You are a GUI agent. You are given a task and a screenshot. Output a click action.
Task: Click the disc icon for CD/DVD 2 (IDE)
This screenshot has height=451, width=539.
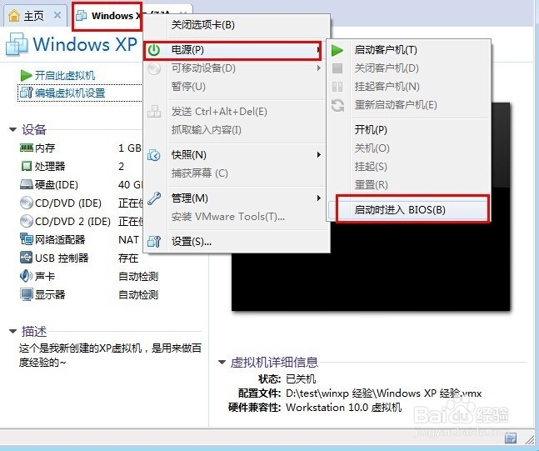27,221
